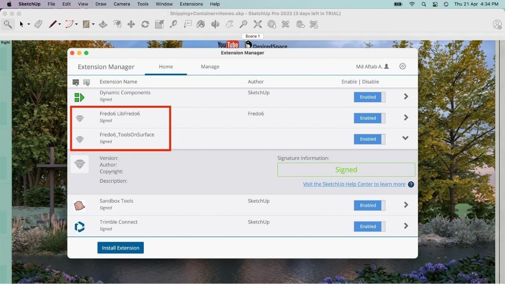This screenshot has height=284, width=505.
Task: Collapse Fredo6_ToolsOnSurface details chevron
Action: [405, 138]
